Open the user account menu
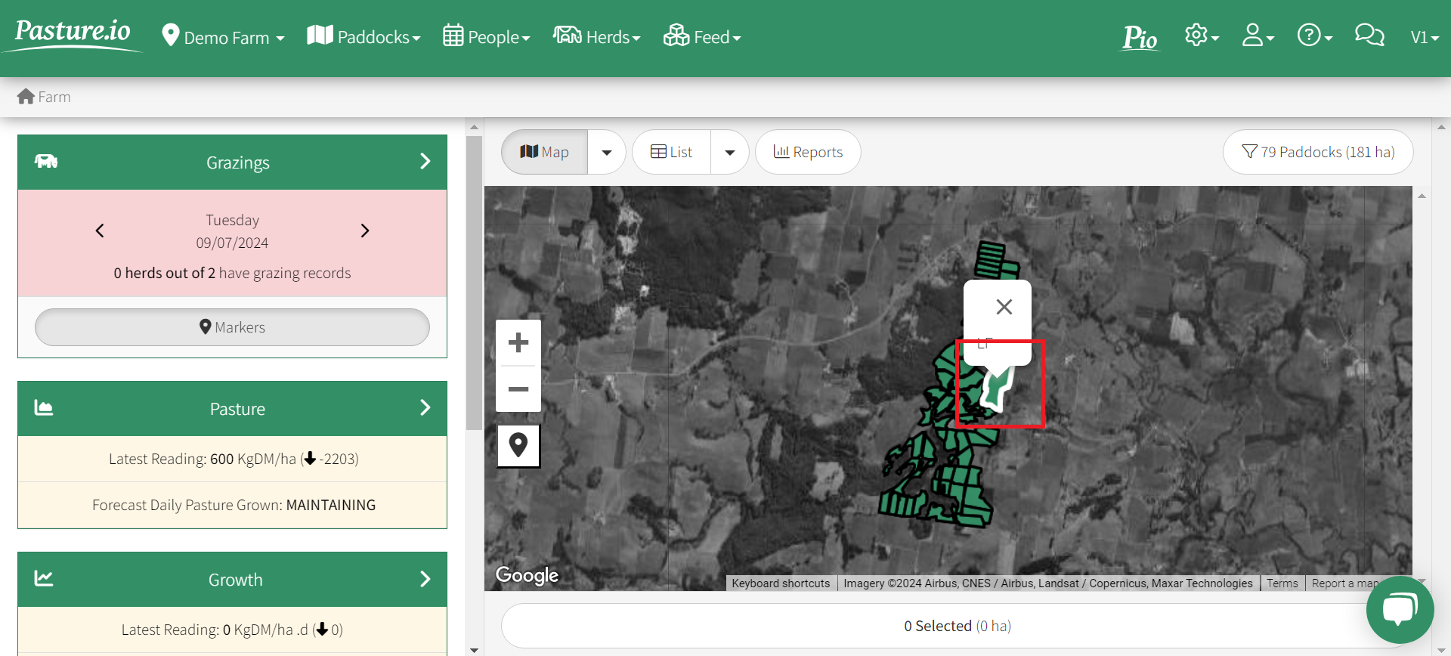1451x656 pixels. click(x=1258, y=36)
